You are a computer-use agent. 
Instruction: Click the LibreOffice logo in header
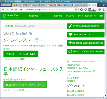tap(11, 16)
